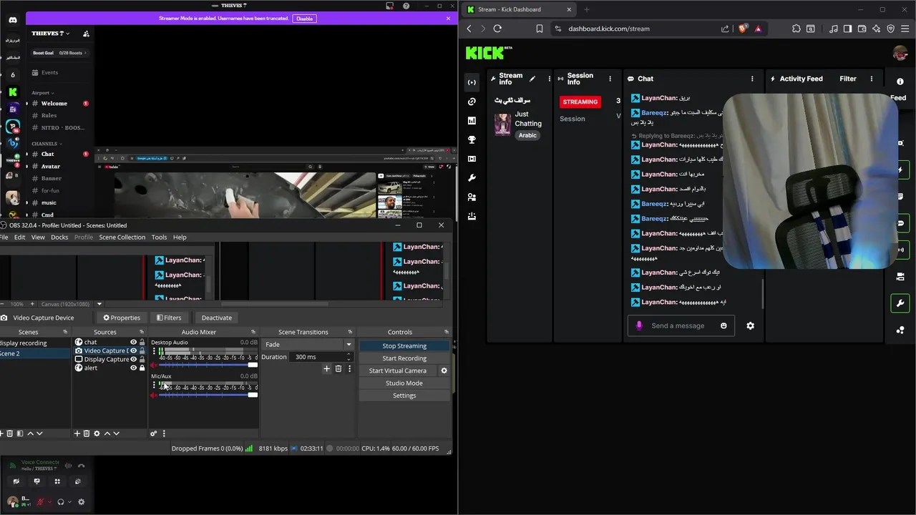Open Kick achievements trophy sidebar icon

click(x=472, y=139)
